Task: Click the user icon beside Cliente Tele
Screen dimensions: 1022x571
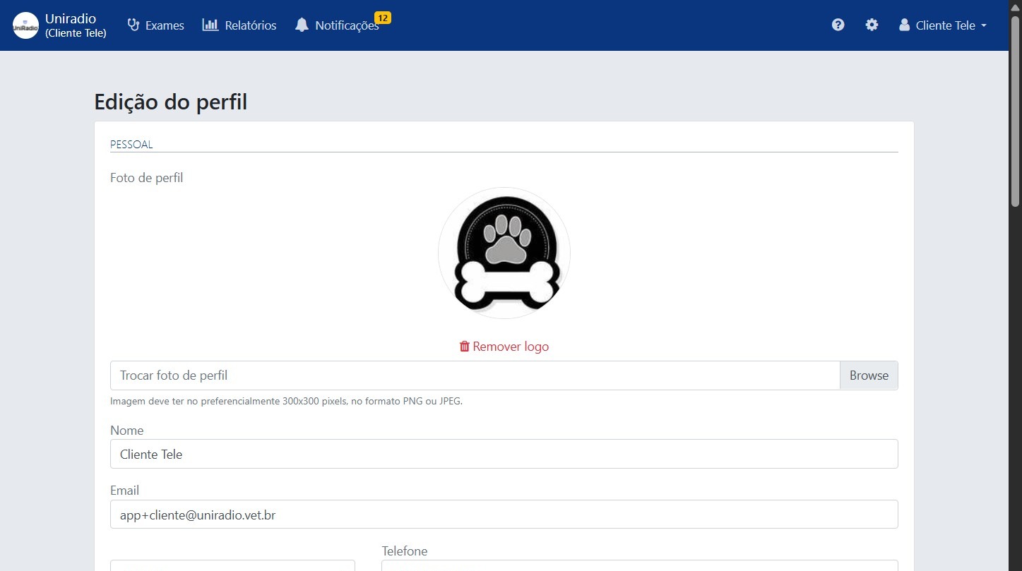Action: [x=904, y=25]
